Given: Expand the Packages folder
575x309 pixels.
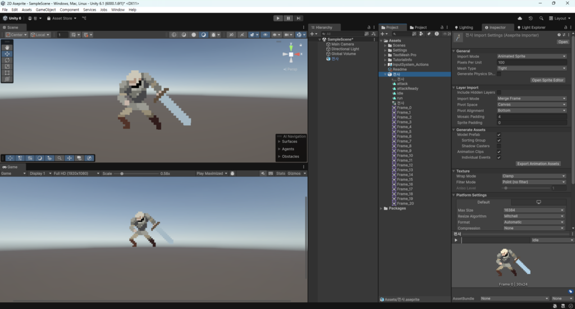Looking at the screenshot, I should tap(381, 208).
